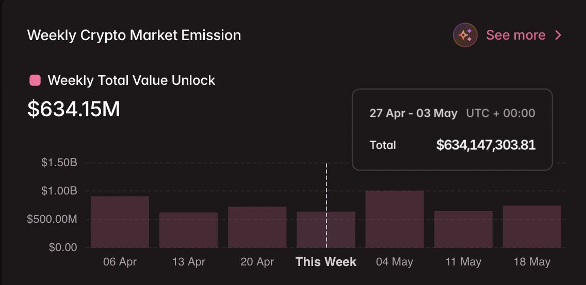This screenshot has width=586, height=285.
Task: Click the $634,147,303.81 total in the tooltip
Action: click(x=485, y=145)
